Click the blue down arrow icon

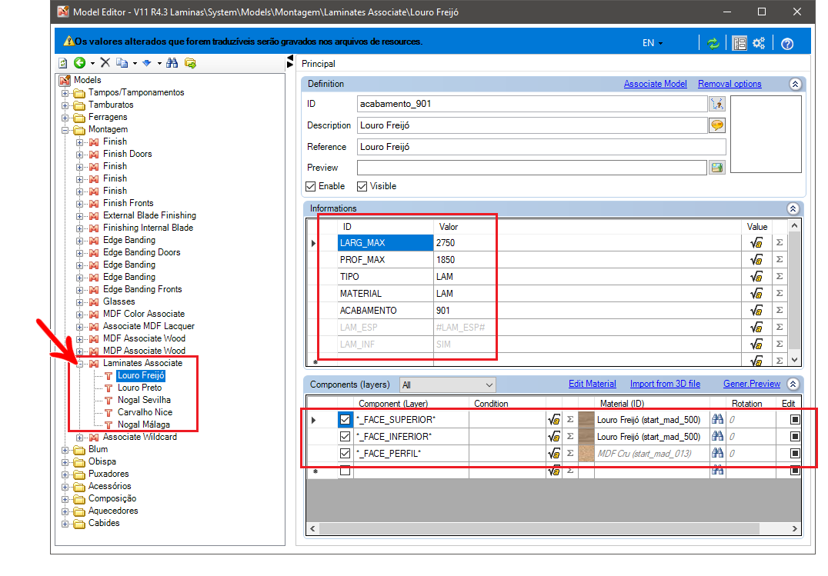pyautogui.click(x=147, y=63)
